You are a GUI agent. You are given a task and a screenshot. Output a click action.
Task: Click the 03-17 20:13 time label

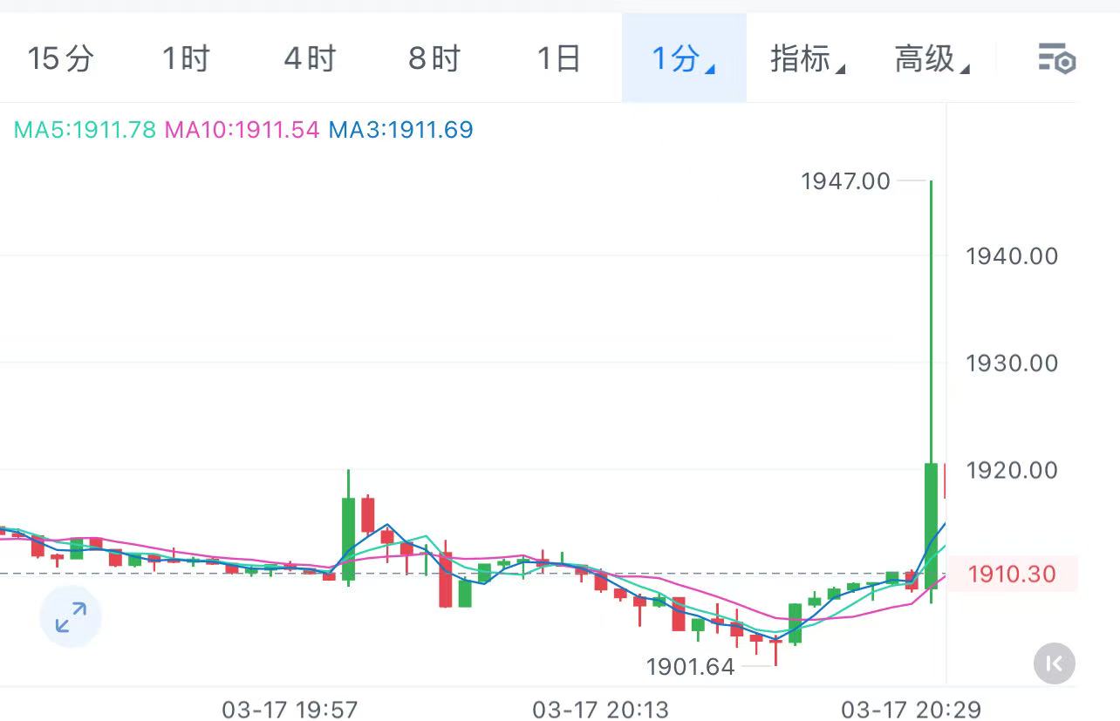pos(600,709)
